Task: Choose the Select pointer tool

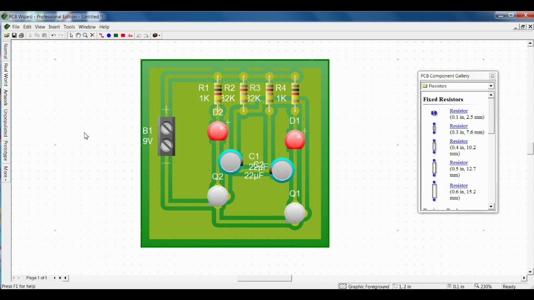Action: coord(71,35)
